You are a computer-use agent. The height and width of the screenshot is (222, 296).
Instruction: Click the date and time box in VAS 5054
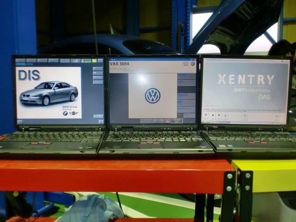pyautogui.click(x=177, y=121)
